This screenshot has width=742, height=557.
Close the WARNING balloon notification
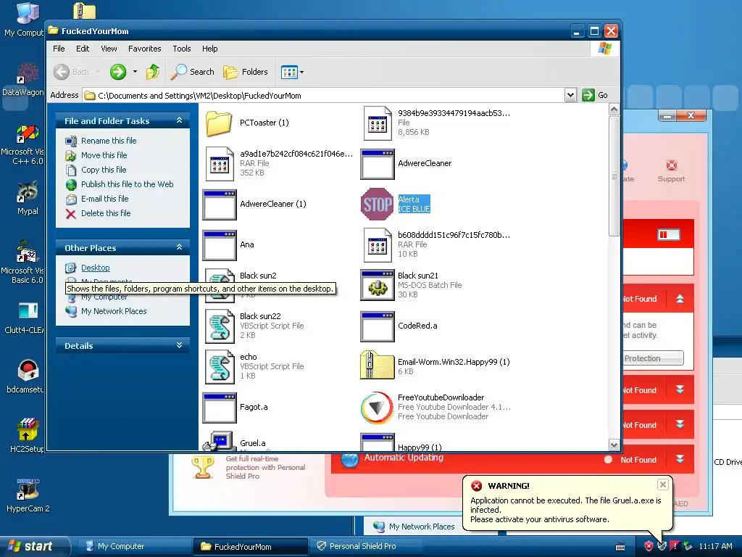tap(662, 484)
